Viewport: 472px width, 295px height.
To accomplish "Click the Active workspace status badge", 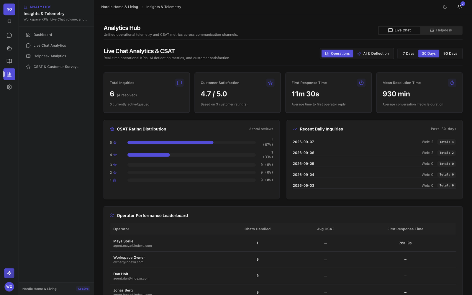I will pyautogui.click(x=83, y=289).
